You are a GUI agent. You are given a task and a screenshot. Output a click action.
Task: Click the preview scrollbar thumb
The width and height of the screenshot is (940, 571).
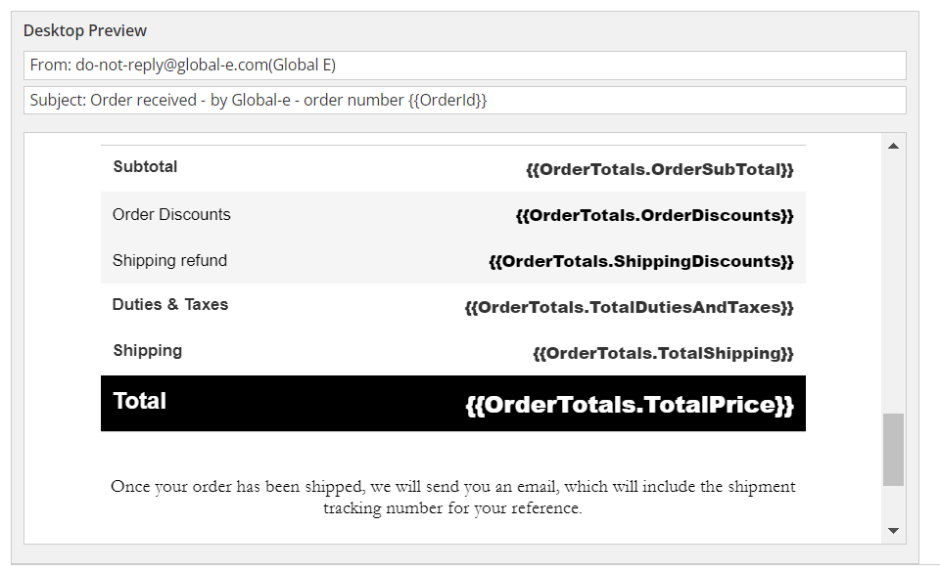coord(892,450)
